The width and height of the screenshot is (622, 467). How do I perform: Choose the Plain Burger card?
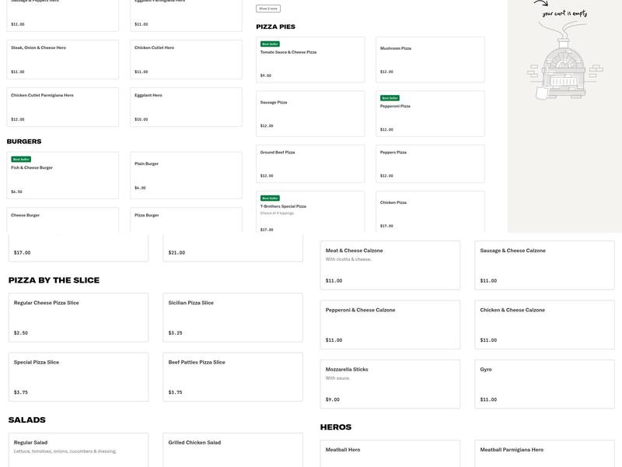pyautogui.click(x=186, y=175)
